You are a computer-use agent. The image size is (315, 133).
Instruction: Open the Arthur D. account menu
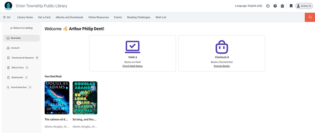tap(304, 6)
